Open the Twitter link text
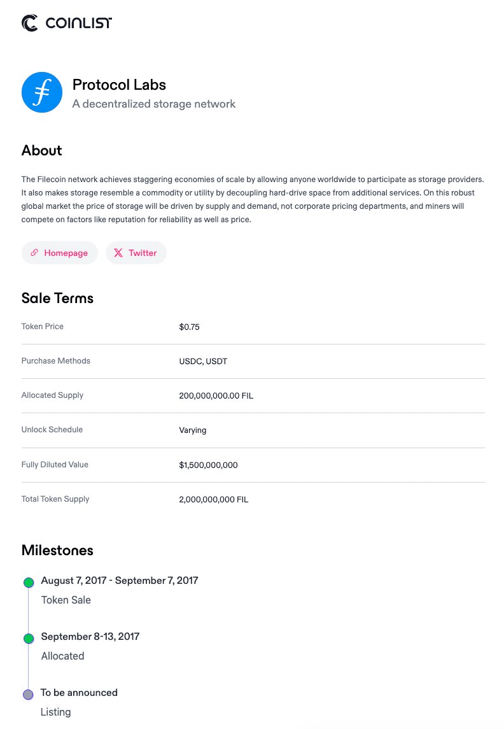 [x=143, y=253]
